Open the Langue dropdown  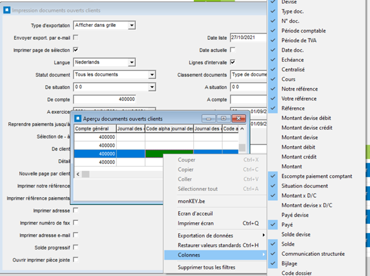[131, 62]
